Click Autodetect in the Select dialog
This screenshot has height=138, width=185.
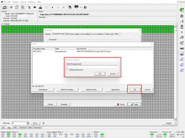tap(43, 90)
